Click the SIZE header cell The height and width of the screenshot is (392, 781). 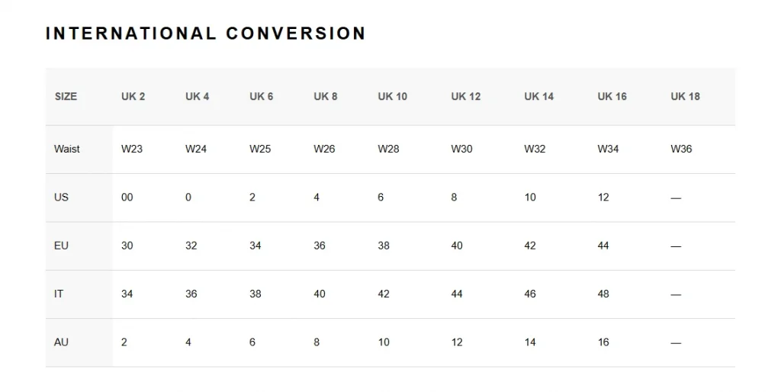[66, 97]
